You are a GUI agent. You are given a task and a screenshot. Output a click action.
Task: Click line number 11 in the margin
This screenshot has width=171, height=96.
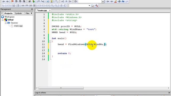coord(43,44)
